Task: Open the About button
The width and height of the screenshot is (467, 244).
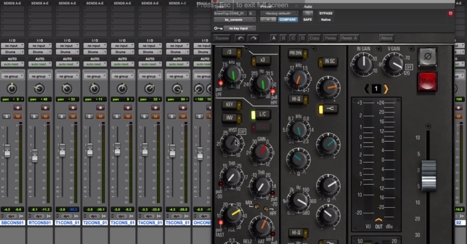Action: pos(386,38)
